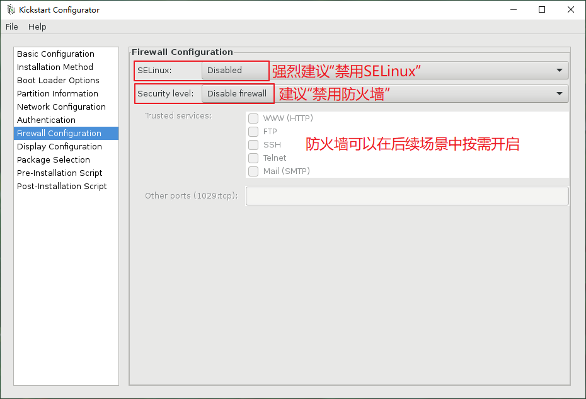586x399 pixels.
Task: Toggle the Mail (SMTP) checkbox
Action: [x=253, y=171]
